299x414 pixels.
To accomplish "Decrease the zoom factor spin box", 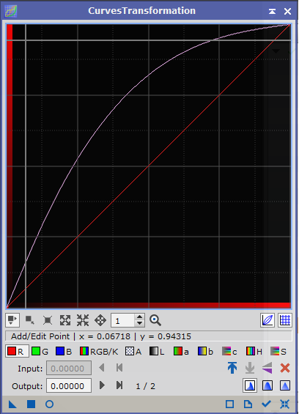I will click(140, 323).
